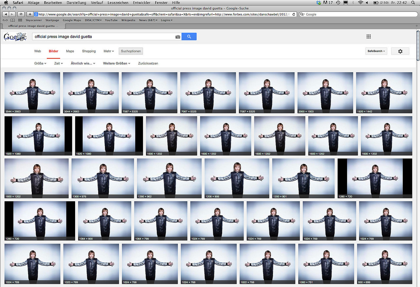Reload the page with the refresh icon
The width and height of the screenshot is (420, 287).
coord(294,14)
